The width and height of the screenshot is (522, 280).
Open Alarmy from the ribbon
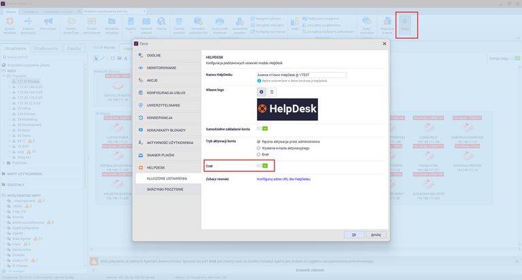pyautogui.click(x=162, y=24)
